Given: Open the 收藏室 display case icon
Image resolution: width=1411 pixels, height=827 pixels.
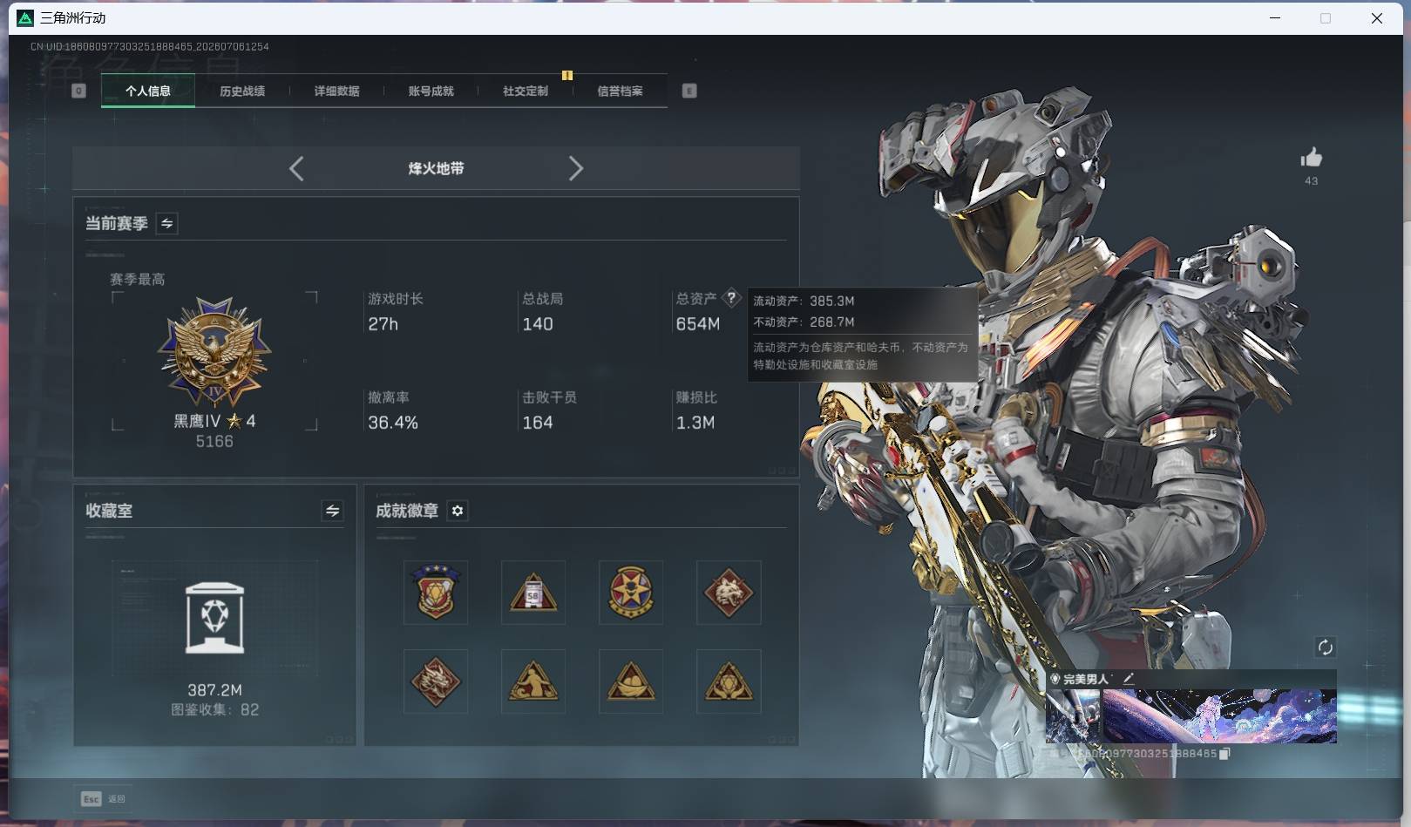Looking at the screenshot, I should 214,618.
